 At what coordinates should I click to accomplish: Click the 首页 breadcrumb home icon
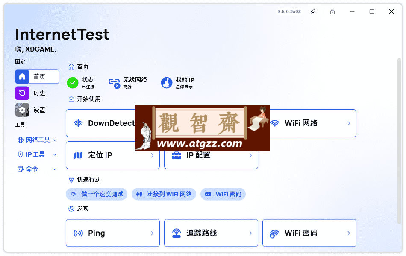(x=71, y=67)
